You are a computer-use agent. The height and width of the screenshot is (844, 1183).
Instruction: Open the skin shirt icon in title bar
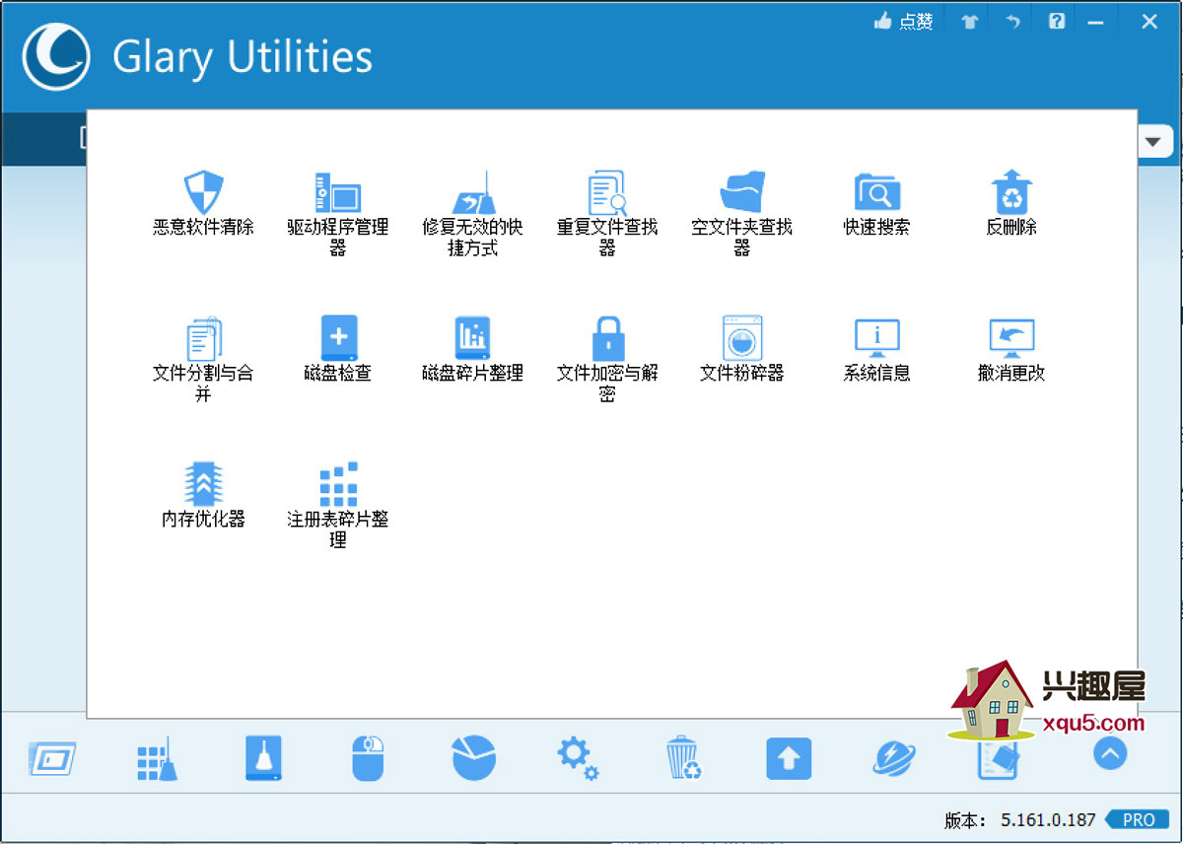point(969,21)
